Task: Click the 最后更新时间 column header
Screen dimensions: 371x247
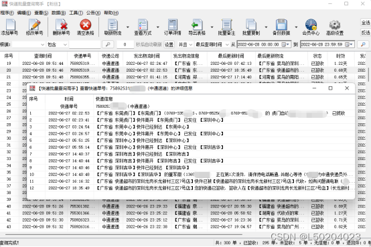Action: click(230, 56)
